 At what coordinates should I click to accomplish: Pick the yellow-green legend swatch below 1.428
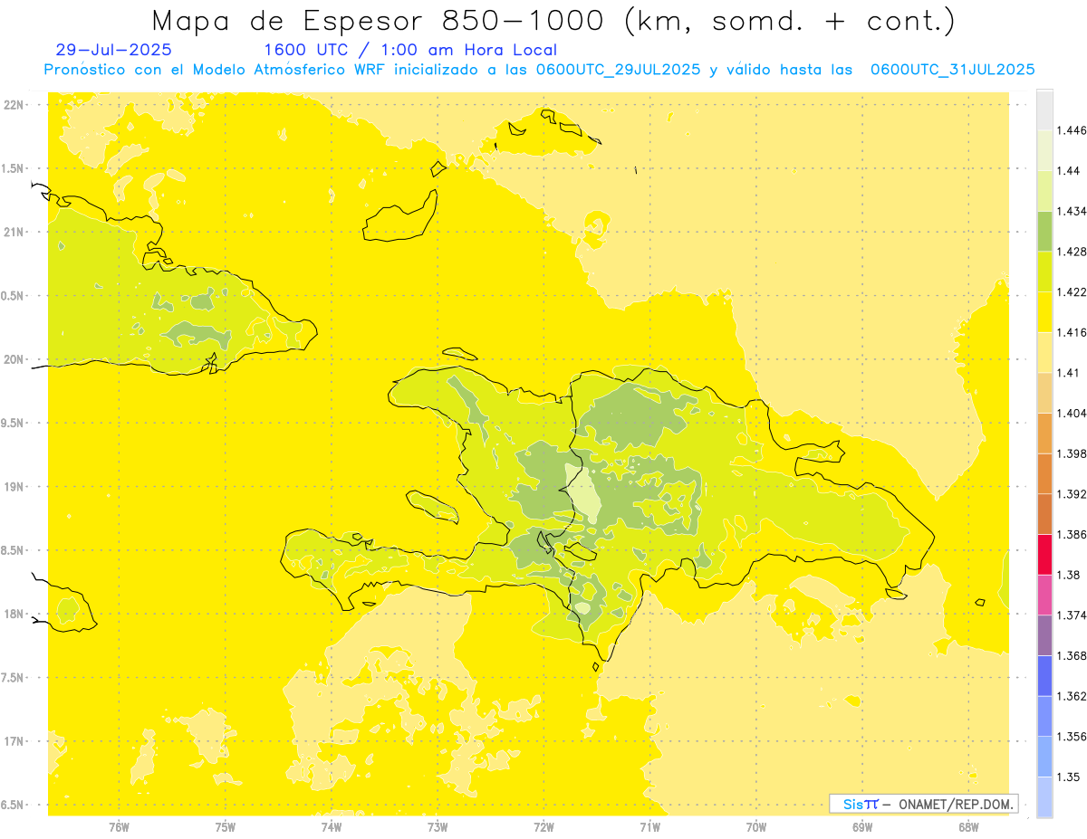[1044, 272]
